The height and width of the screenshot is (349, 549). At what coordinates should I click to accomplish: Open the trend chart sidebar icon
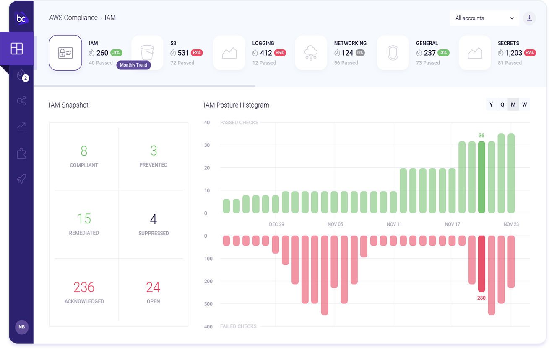pyautogui.click(x=21, y=127)
